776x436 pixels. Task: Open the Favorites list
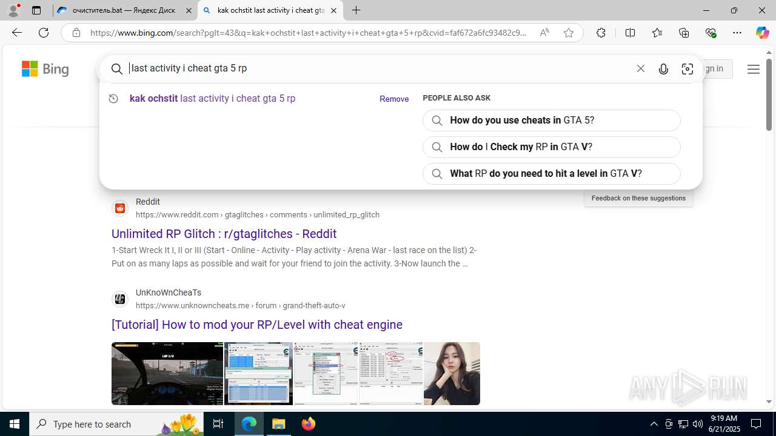(657, 33)
